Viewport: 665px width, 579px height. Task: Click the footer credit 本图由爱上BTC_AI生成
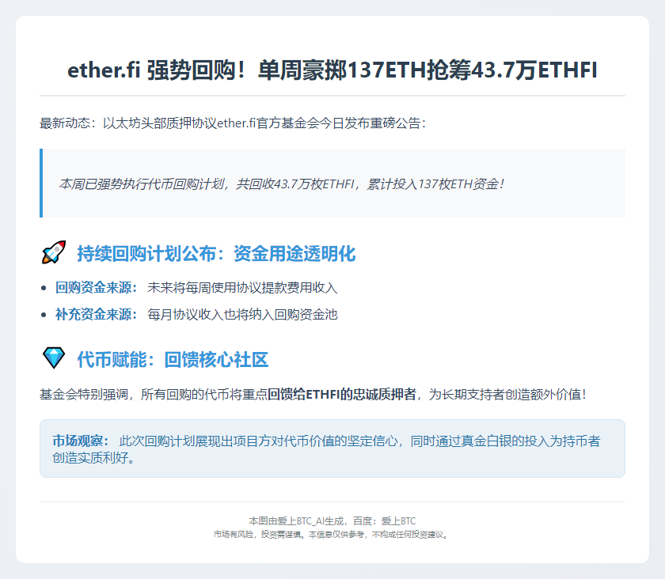point(296,521)
